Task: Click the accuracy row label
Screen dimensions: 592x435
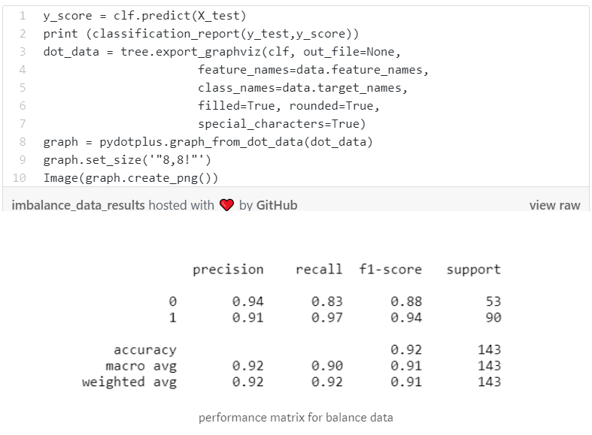Action: 144,350
